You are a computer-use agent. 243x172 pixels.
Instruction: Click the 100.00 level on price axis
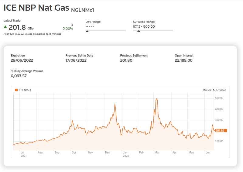coord(219,141)
